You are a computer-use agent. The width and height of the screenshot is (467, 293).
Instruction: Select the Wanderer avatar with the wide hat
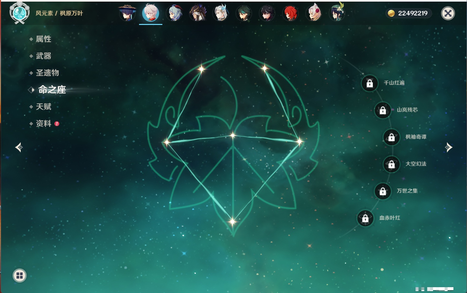coord(127,13)
